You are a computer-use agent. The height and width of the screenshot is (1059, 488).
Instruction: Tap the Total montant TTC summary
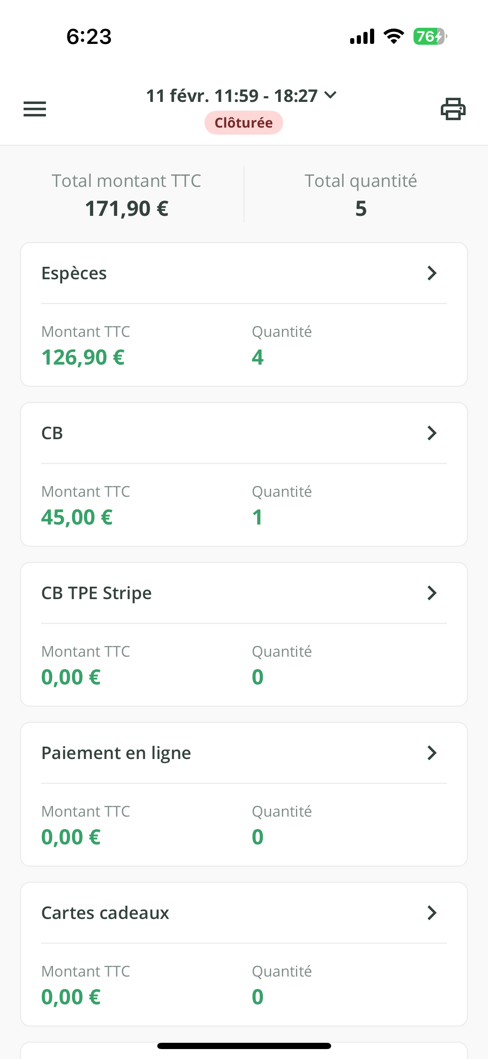coord(127,195)
